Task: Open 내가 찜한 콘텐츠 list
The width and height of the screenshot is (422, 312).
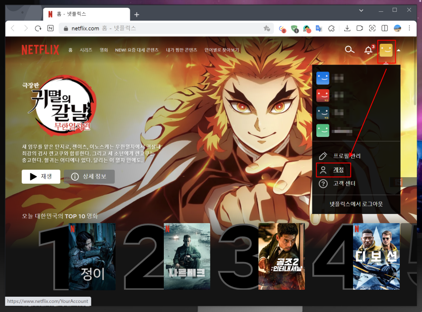Action: [181, 50]
